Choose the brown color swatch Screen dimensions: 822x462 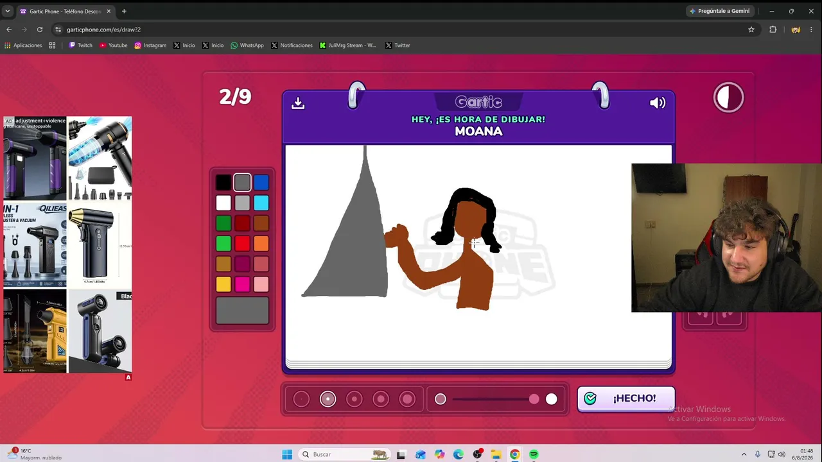(261, 223)
